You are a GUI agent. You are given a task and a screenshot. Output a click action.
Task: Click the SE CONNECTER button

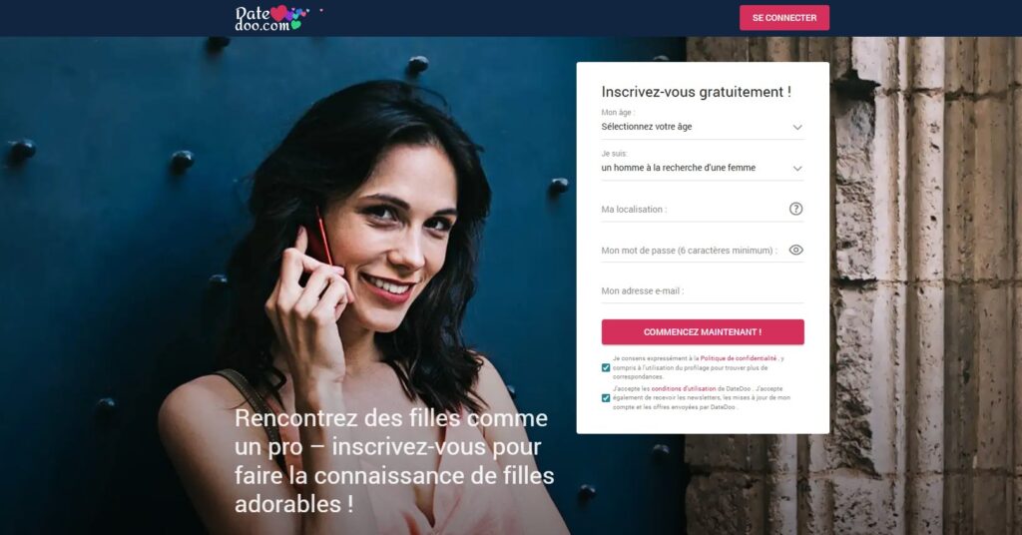coord(784,18)
